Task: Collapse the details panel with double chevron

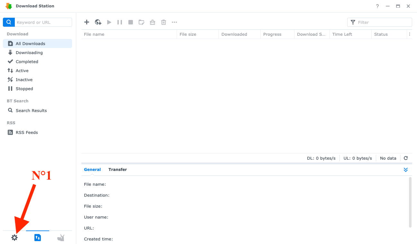Action: coord(406,170)
